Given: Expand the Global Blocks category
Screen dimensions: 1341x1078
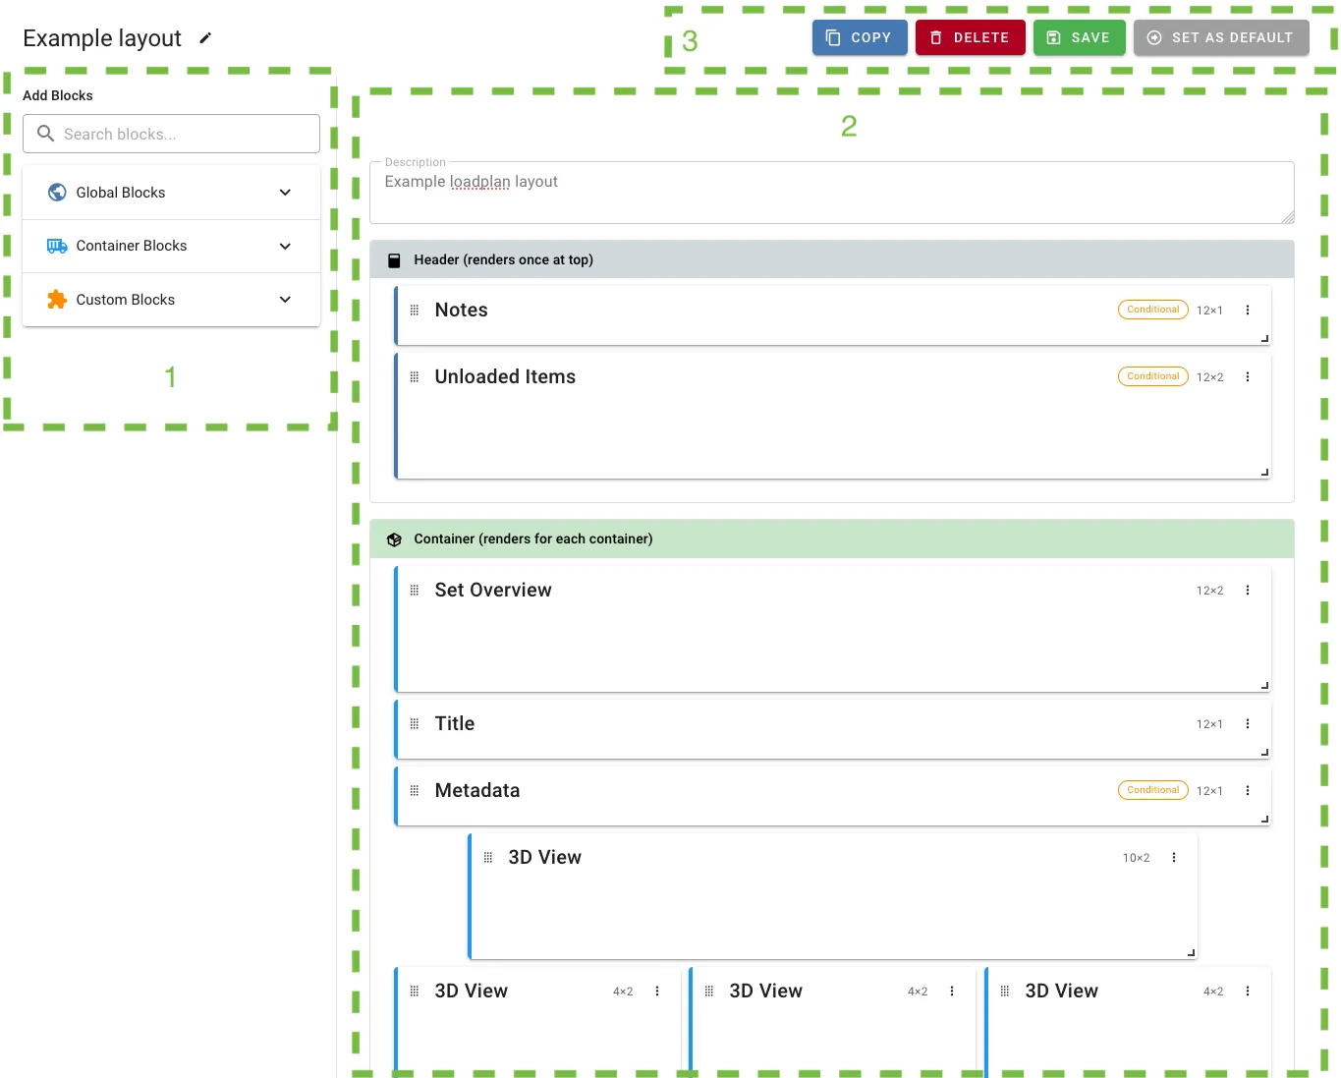Looking at the screenshot, I should (285, 192).
